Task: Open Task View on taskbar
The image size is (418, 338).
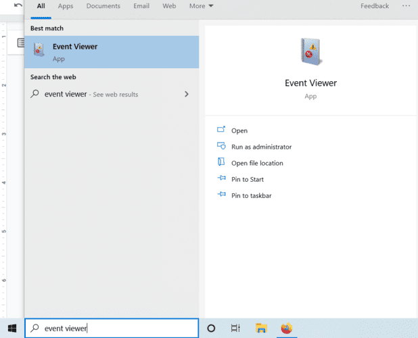Action: (235, 328)
